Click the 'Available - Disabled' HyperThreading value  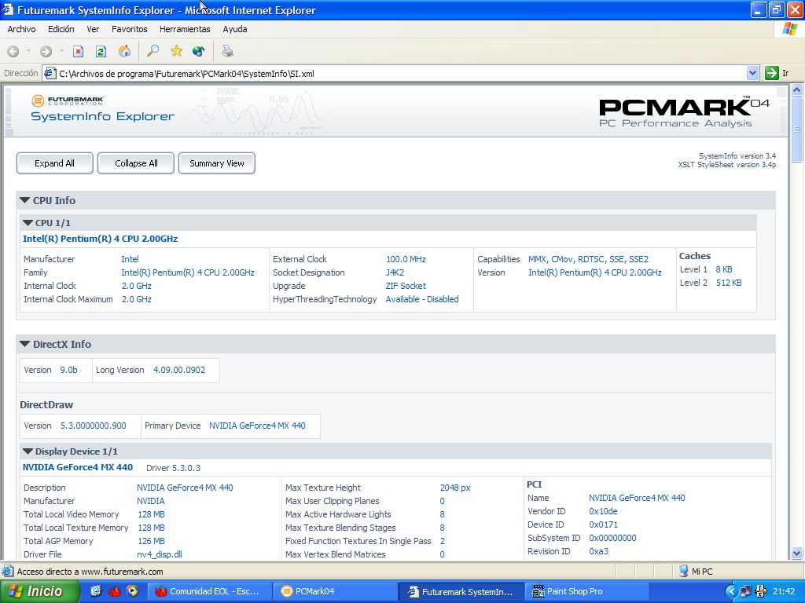422,299
